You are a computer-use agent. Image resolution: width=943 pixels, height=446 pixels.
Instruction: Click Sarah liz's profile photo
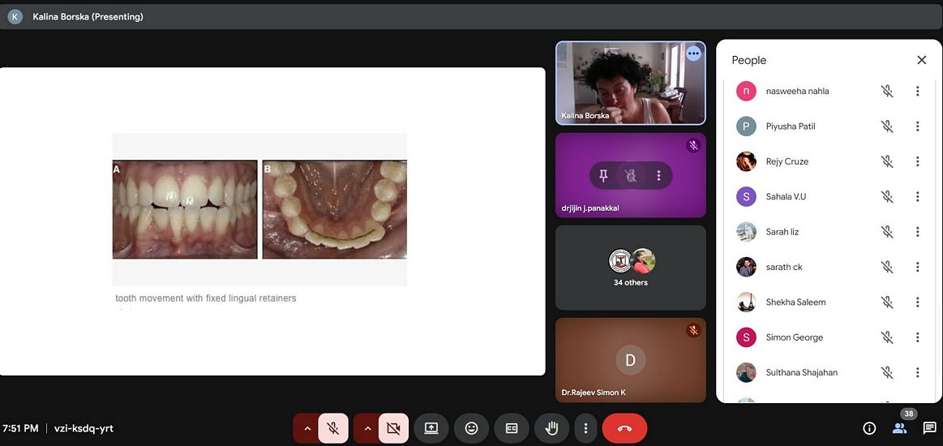[746, 232]
